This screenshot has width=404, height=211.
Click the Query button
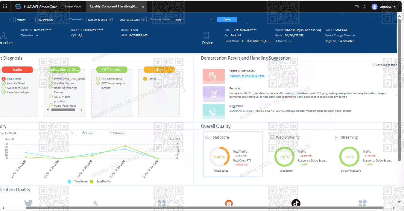click(x=227, y=19)
